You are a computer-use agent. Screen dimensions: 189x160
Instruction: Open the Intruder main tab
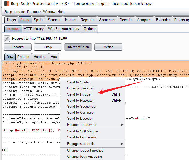71,20
